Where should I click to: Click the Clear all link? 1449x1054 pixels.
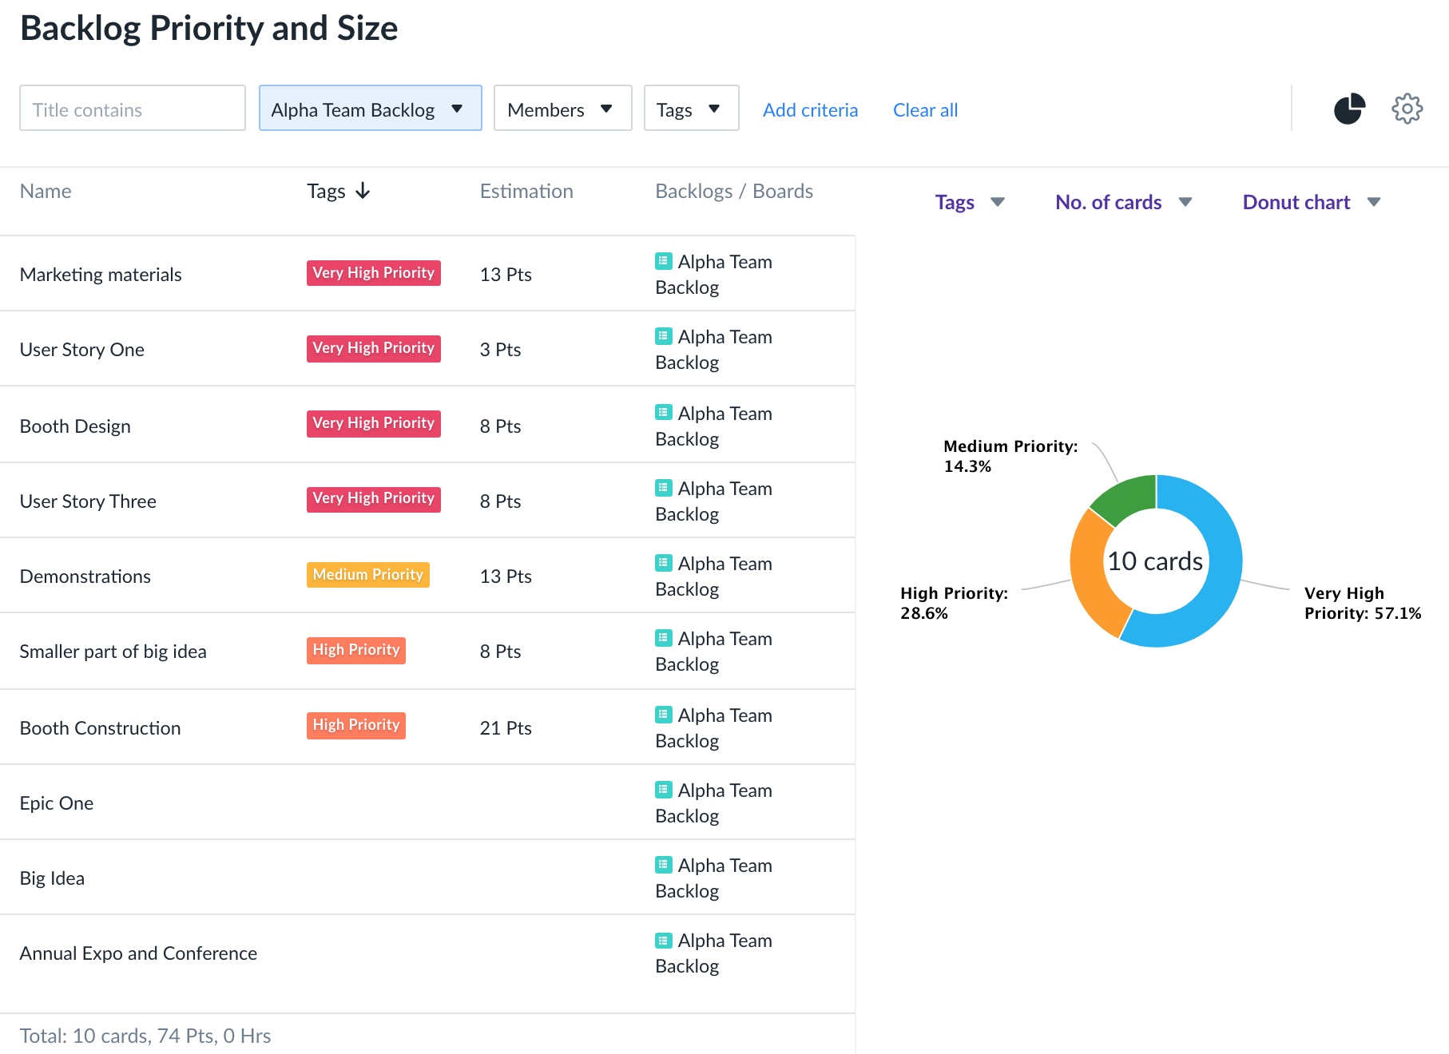click(925, 110)
